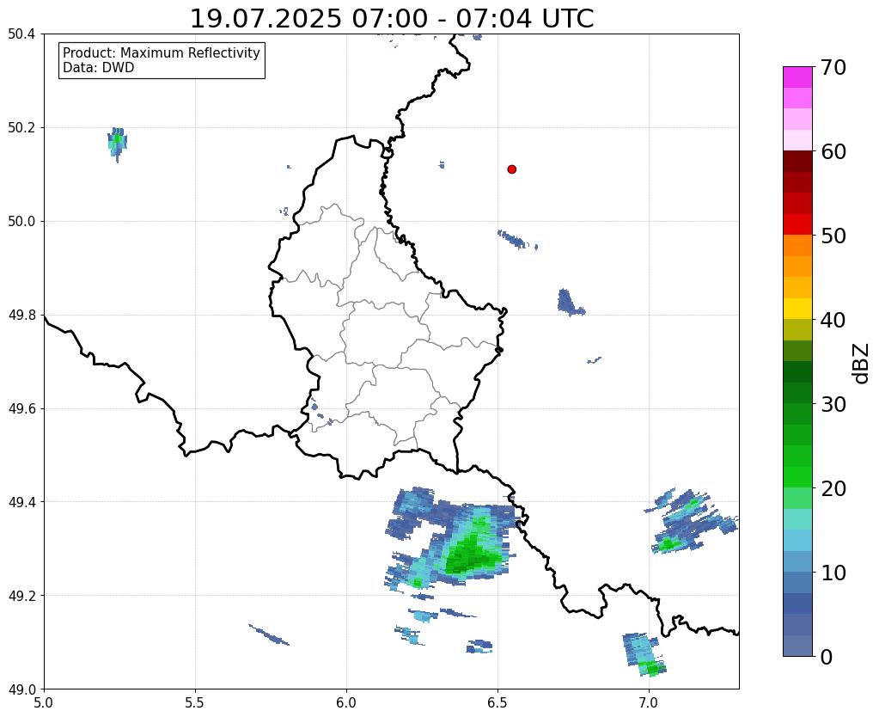879x717 pixels.
Task: Click the dark red 60 dBZ colorbar segment
Action: tap(797, 161)
